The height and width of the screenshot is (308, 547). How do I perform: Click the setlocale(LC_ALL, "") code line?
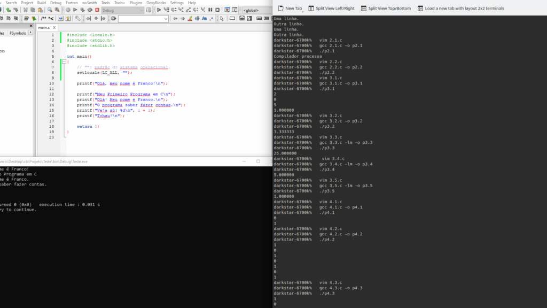(104, 73)
